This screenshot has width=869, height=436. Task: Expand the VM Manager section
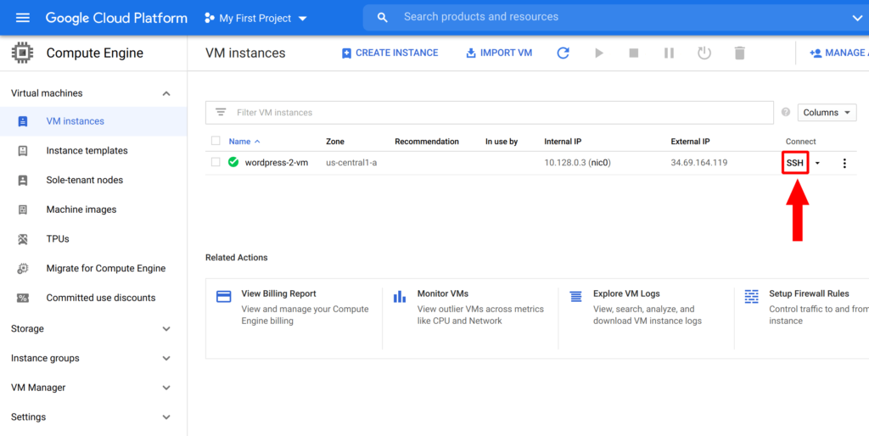click(166, 388)
